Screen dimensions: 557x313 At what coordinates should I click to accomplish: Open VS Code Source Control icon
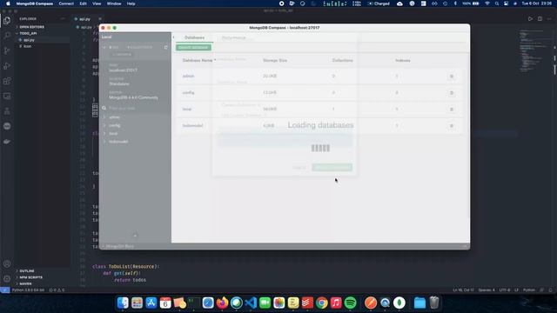[7, 50]
